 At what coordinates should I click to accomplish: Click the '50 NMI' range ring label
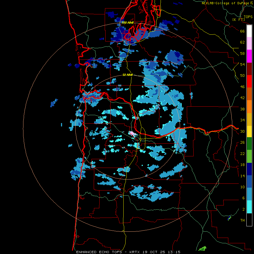click(128, 75)
